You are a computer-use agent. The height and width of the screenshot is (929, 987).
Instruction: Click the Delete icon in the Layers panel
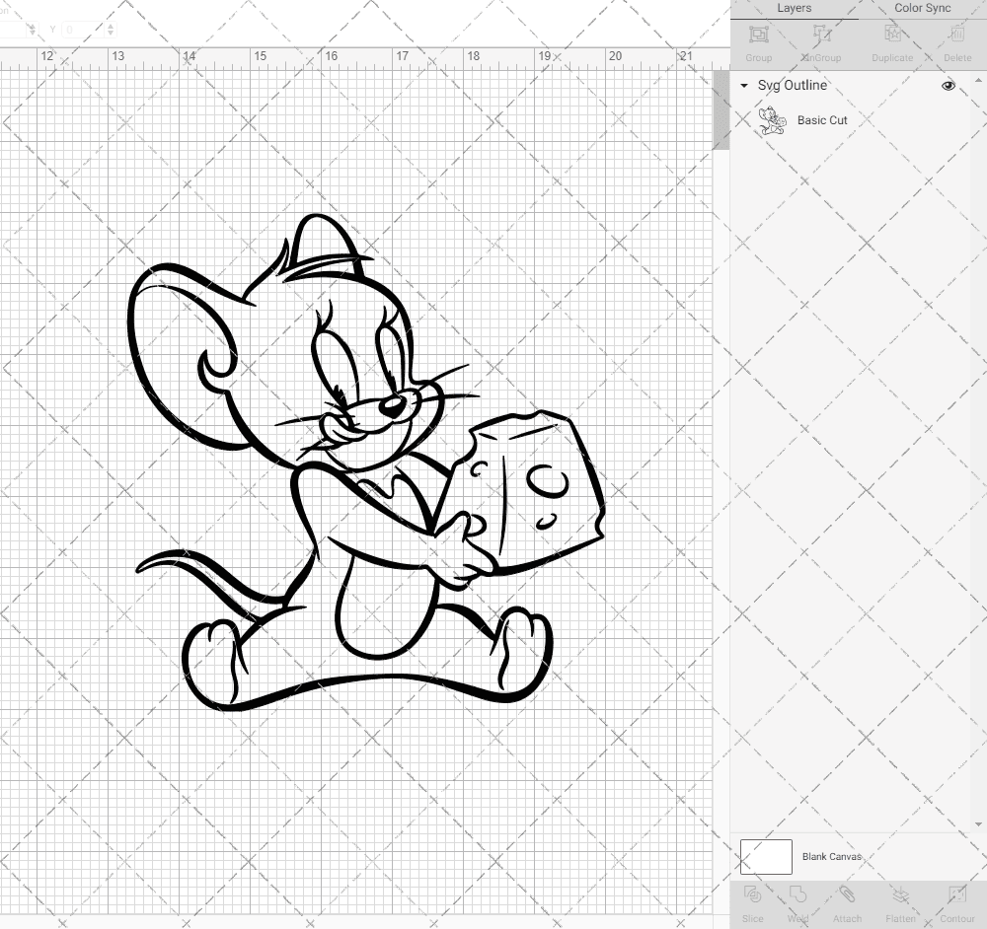[x=956, y=39]
